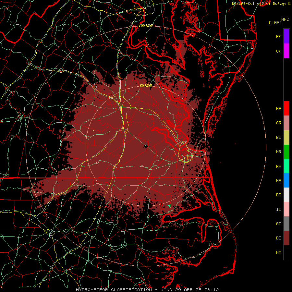
Task: Click the HHC product label
Action: (285, 19)
